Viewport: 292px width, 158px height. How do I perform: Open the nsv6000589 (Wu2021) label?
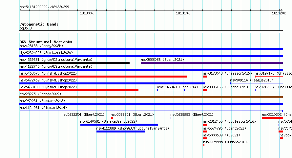(221, 135)
